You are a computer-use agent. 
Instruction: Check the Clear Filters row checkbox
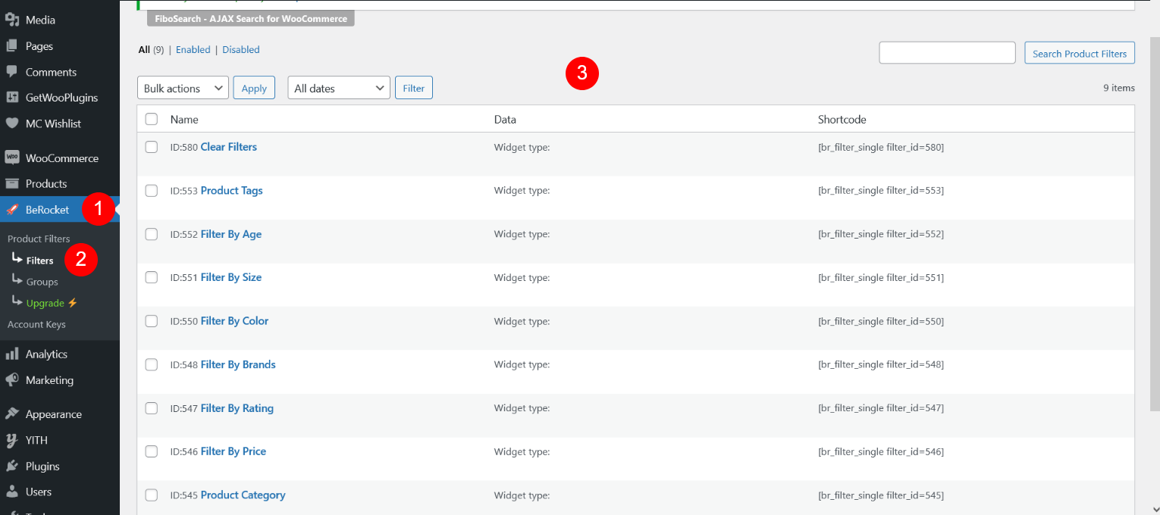click(x=152, y=147)
